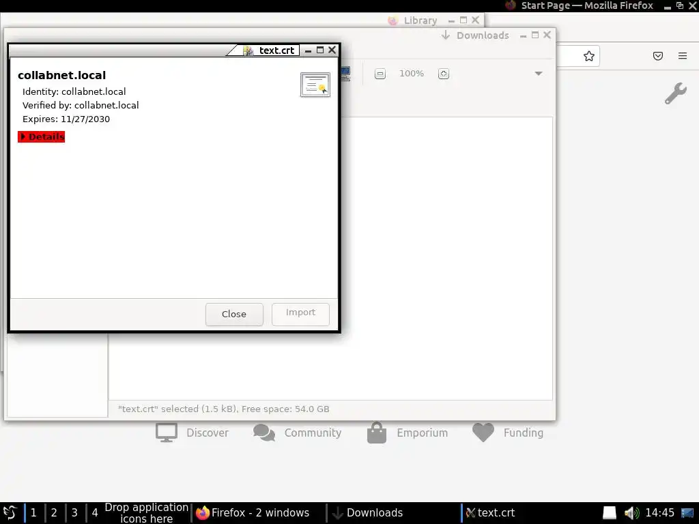Click the Community chat bubbles icon
Viewport: 699px width, 524px height.
coord(264,433)
